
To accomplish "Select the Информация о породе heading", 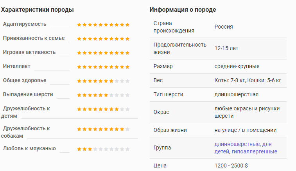I will pyautogui.click(x=183, y=10).
